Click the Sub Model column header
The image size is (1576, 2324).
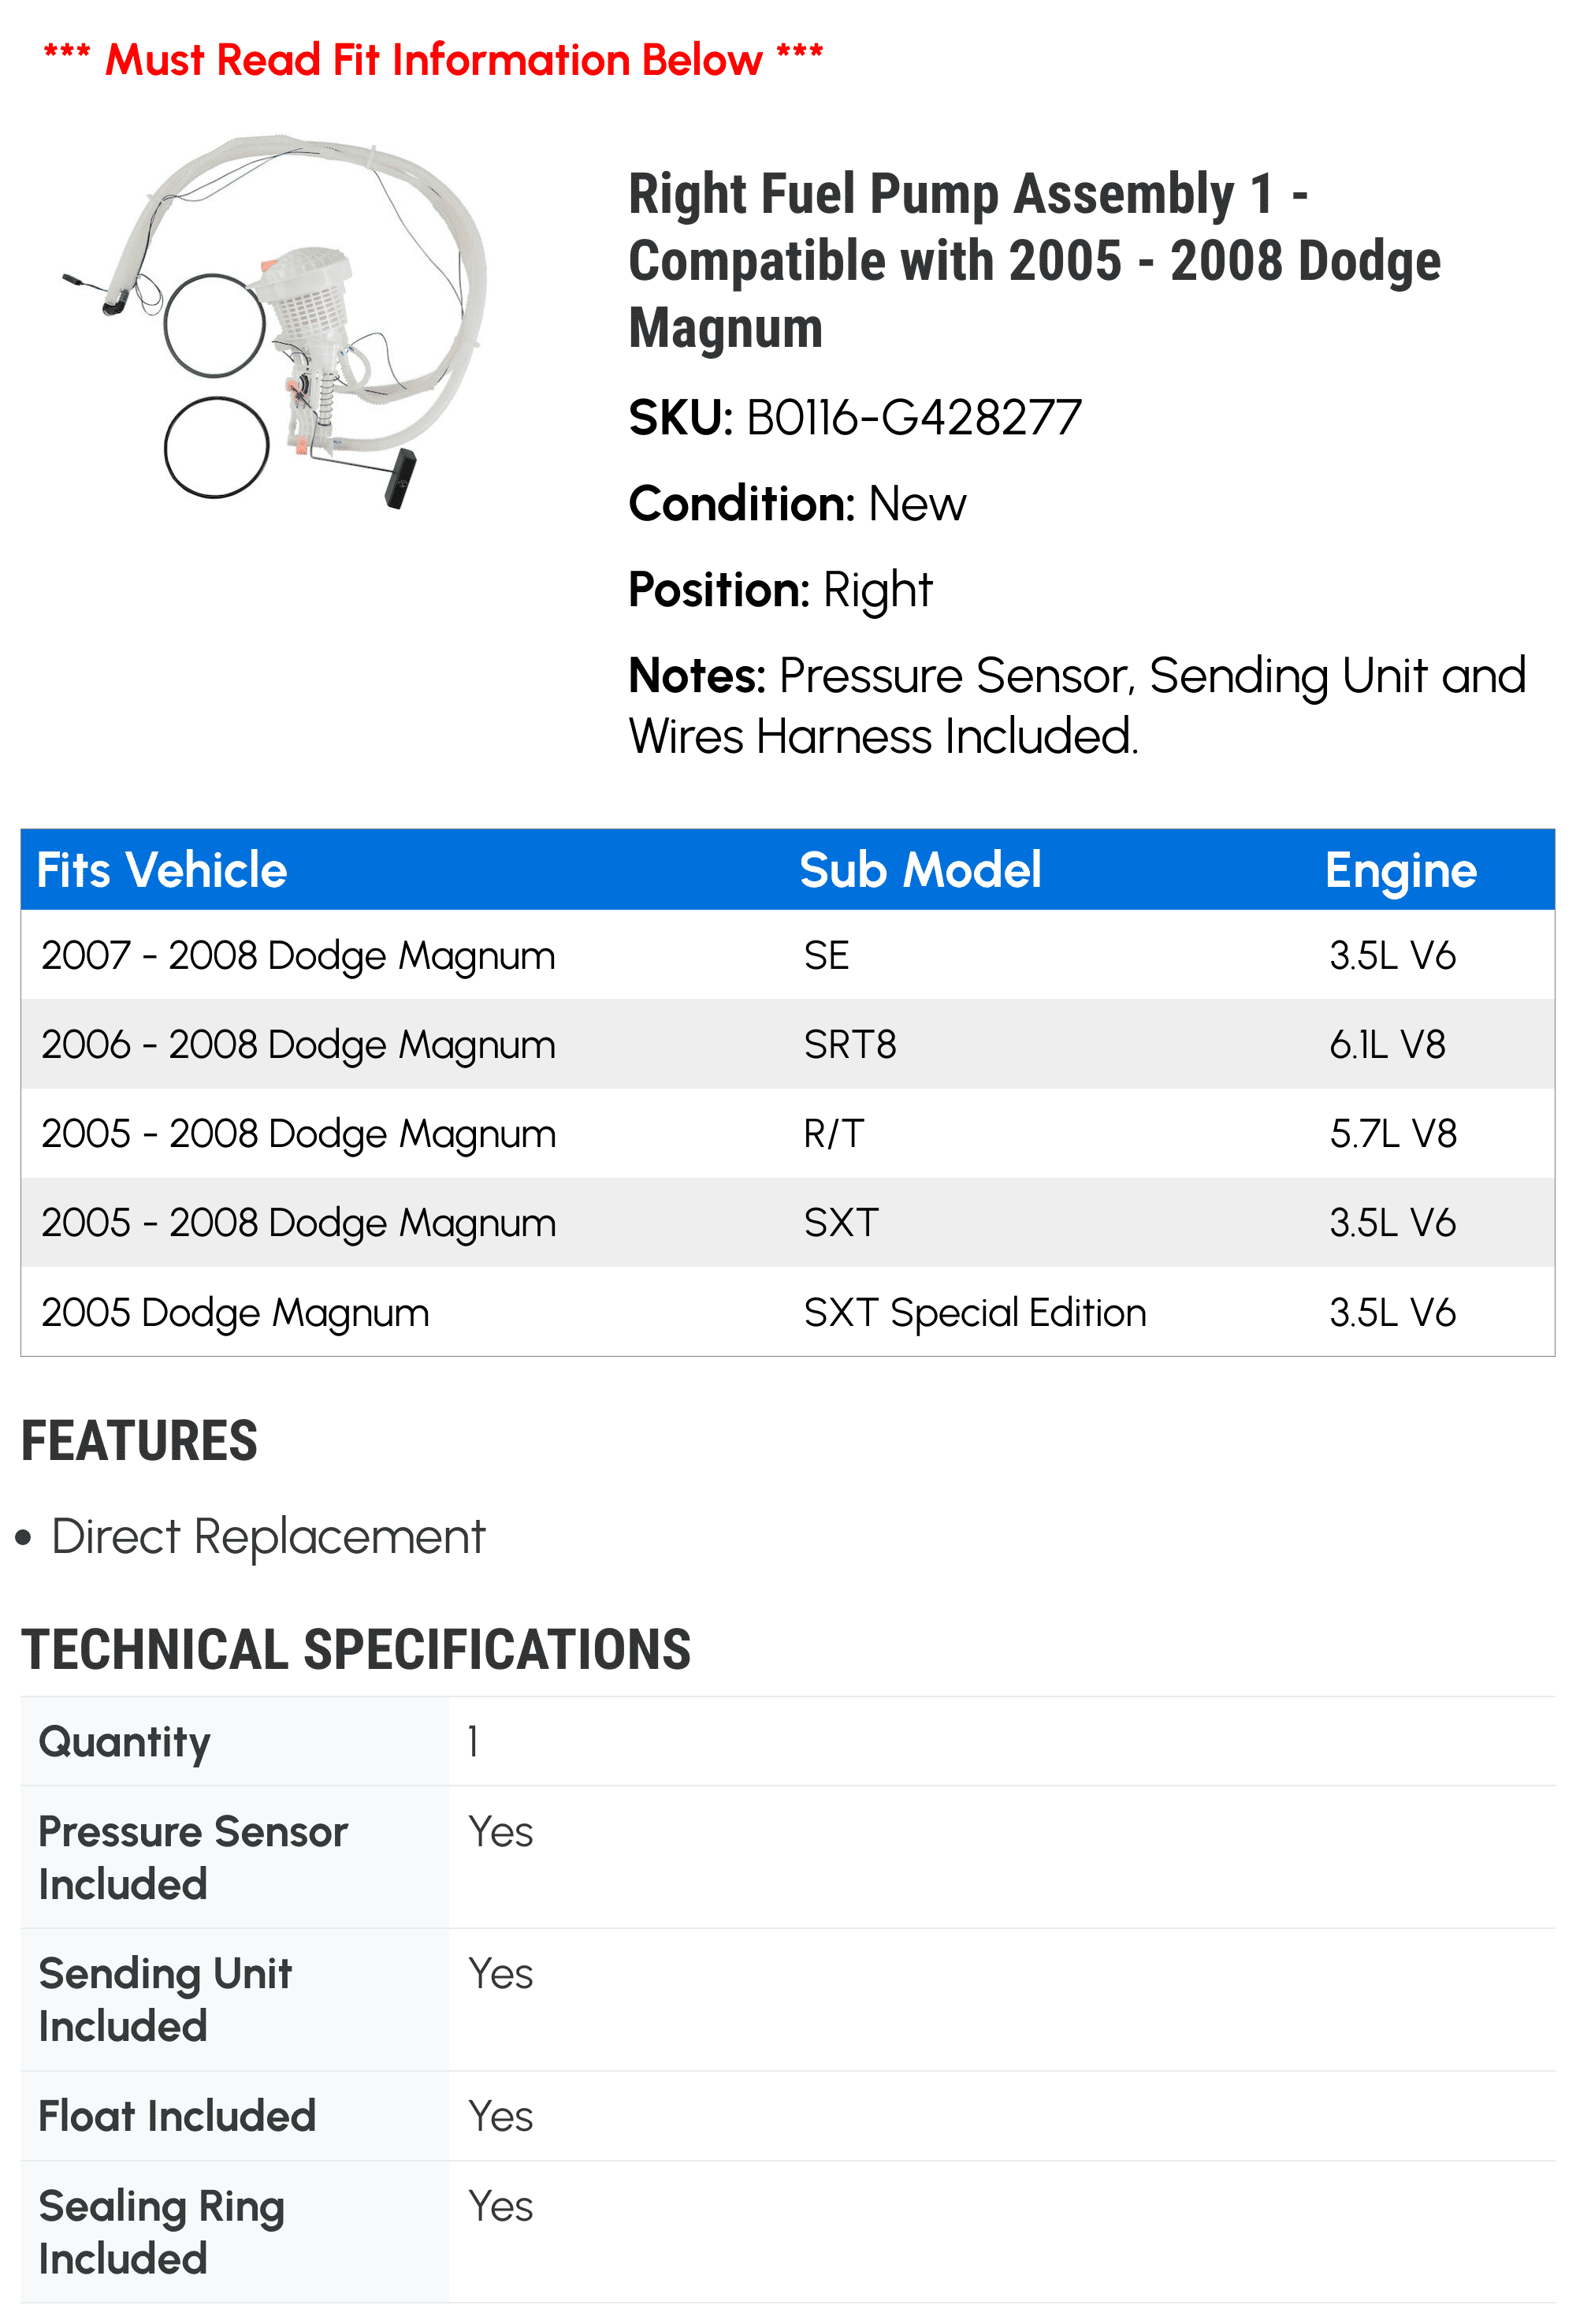(920, 870)
